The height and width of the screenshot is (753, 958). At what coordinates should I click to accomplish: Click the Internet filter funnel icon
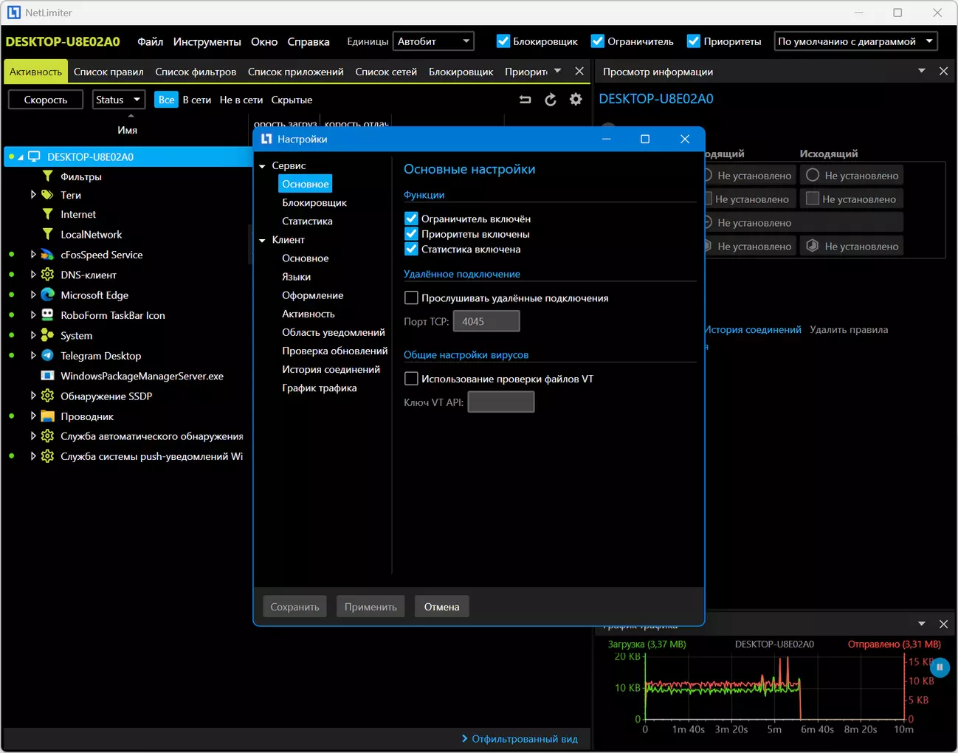pos(48,214)
